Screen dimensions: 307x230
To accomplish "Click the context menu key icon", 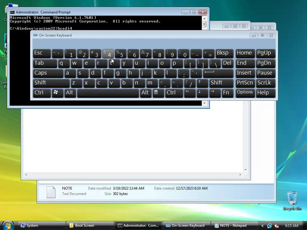I will (158, 93).
